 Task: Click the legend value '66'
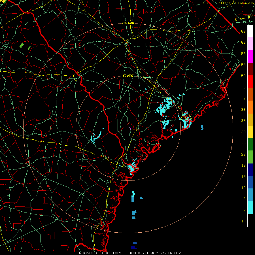243,31
